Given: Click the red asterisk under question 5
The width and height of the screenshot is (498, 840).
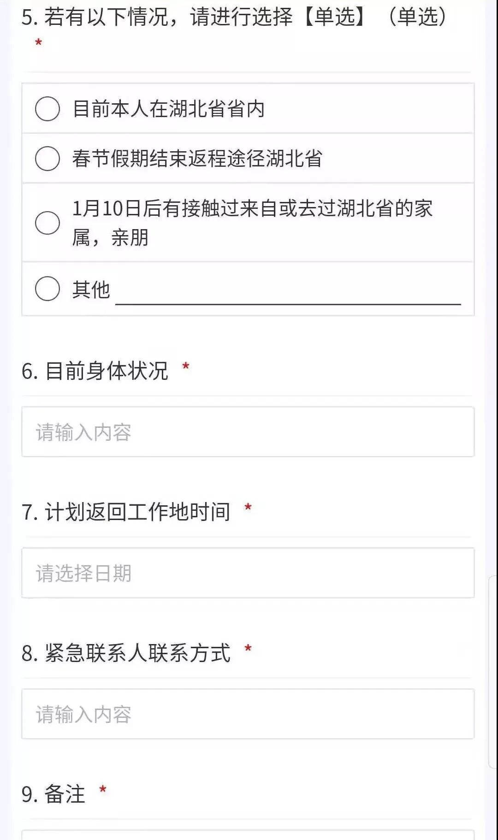Looking at the screenshot, I should pyautogui.click(x=39, y=43).
